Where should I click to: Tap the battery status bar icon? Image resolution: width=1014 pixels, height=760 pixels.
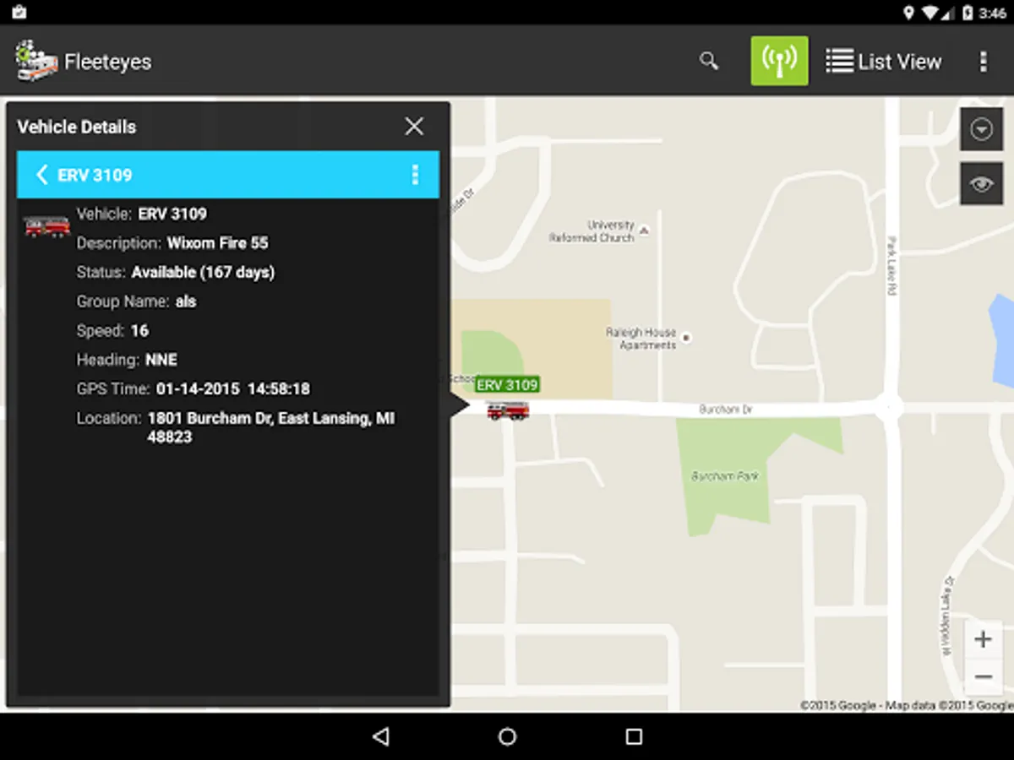(x=968, y=13)
